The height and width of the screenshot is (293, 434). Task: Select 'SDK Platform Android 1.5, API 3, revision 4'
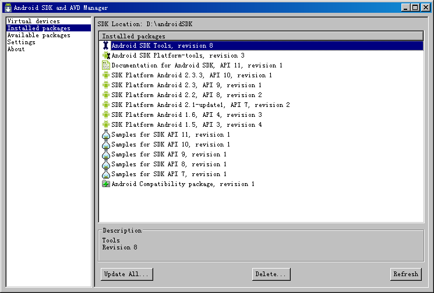[261, 124]
